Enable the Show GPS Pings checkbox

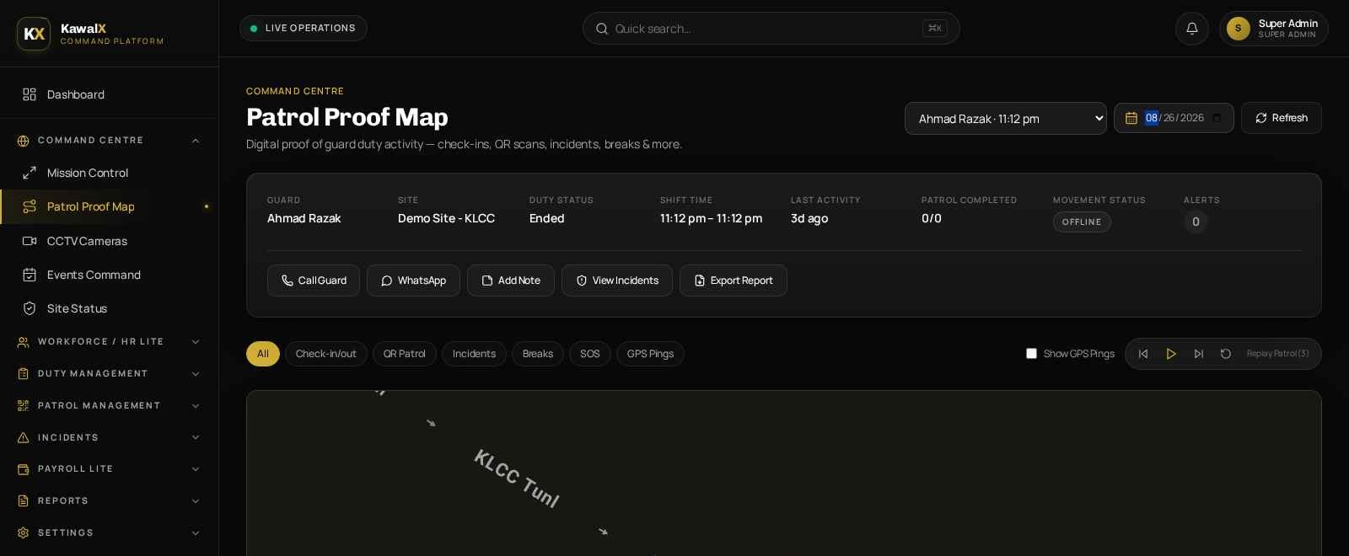[x=1031, y=354]
